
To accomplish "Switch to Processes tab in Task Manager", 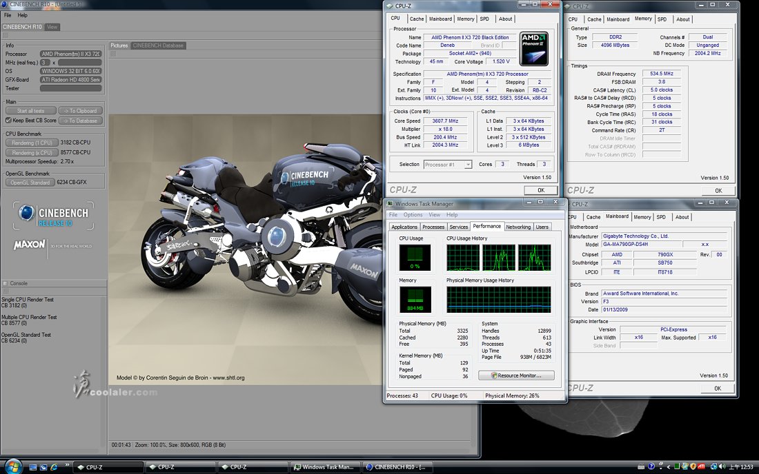I will [x=433, y=227].
